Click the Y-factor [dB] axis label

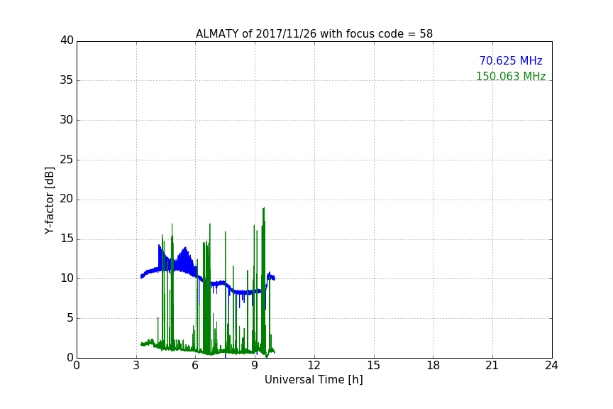[49, 200]
